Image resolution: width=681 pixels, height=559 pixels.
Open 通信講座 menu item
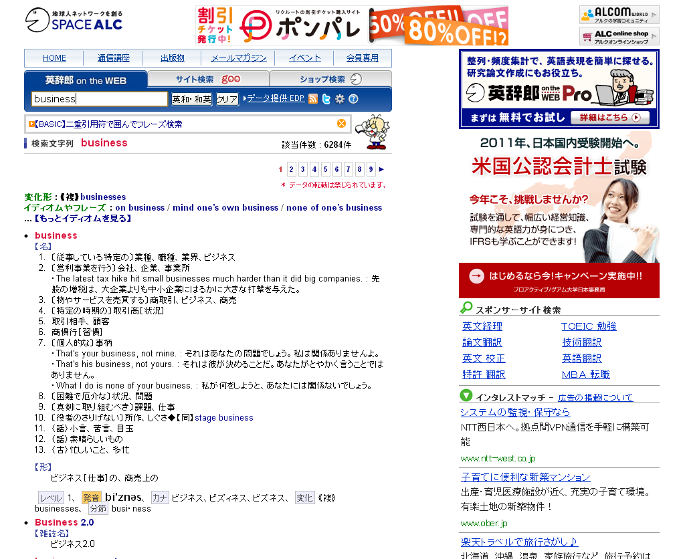(x=113, y=58)
